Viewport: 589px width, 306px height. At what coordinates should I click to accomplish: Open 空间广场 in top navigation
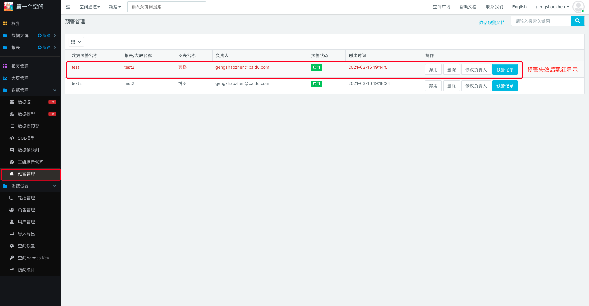coord(441,7)
